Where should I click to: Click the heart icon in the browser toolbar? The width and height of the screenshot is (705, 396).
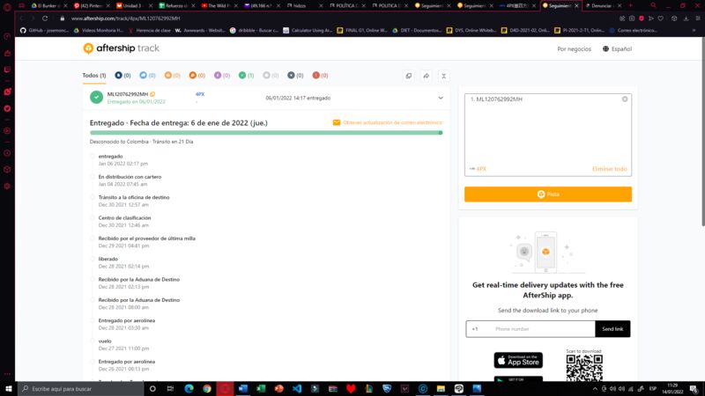(x=660, y=18)
